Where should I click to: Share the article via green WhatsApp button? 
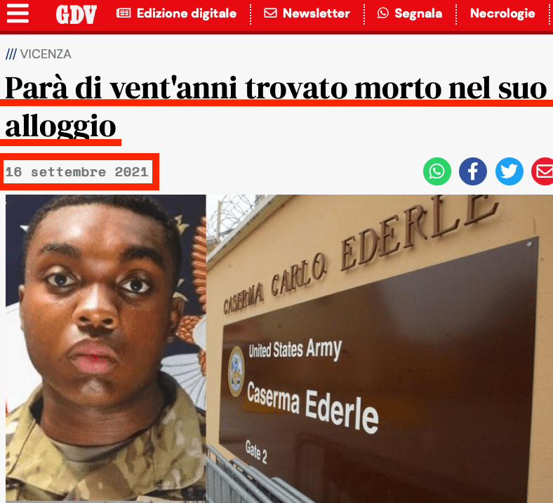pos(437,171)
